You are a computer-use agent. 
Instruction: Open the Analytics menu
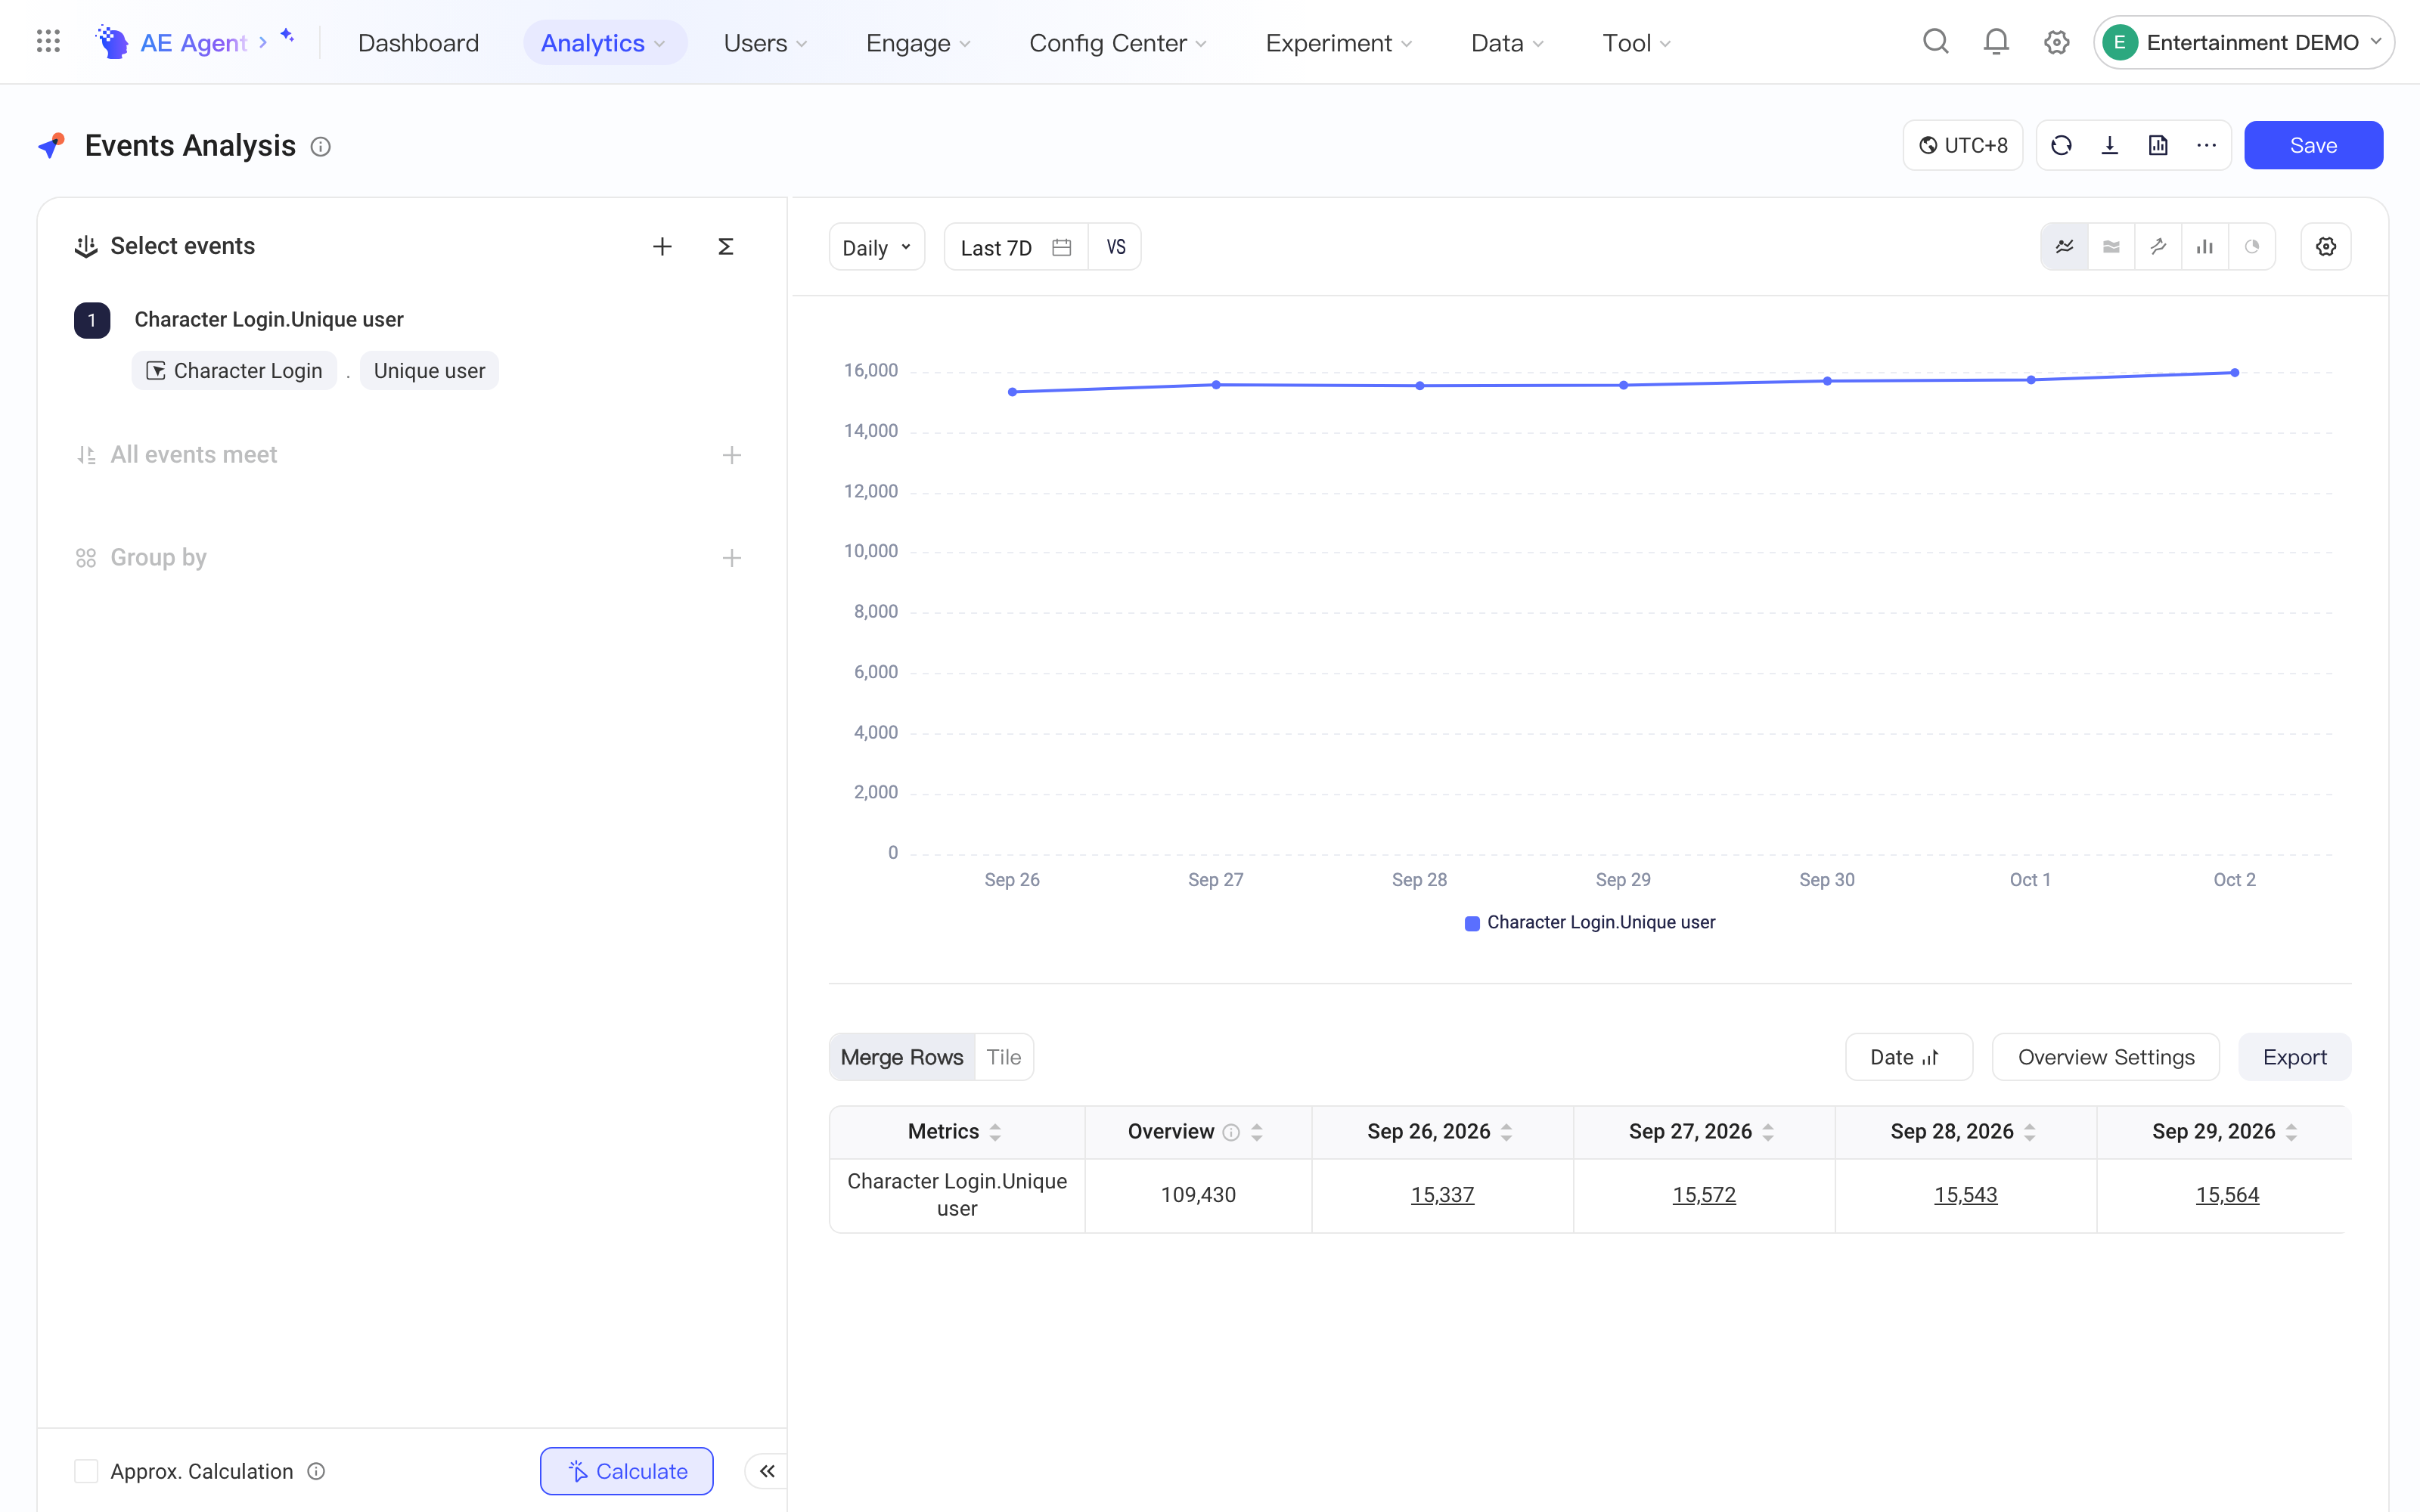coord(604,43)
